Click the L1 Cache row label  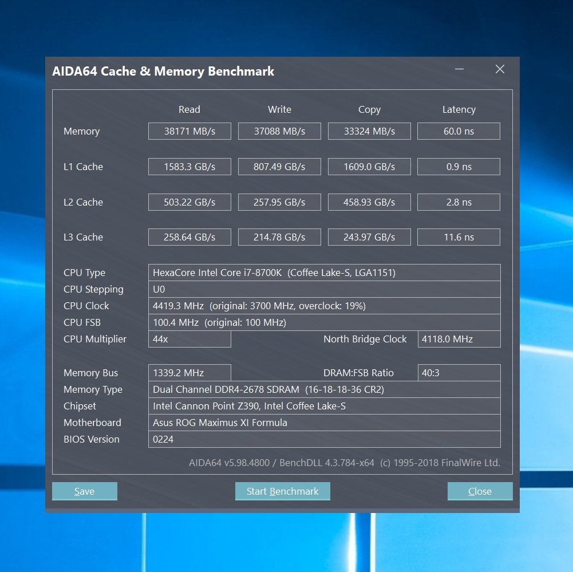click(x=84, y=167)
